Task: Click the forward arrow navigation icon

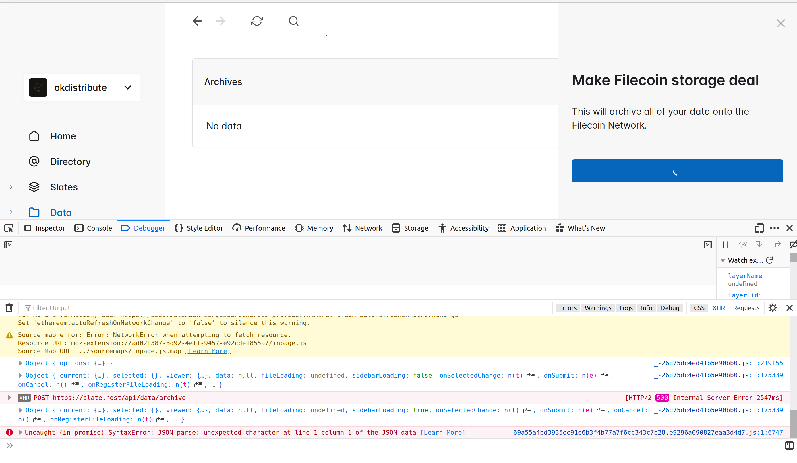Action: [220, 21]
